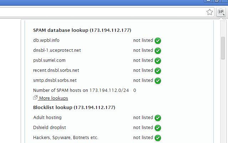Click green check for recent.dnsbl.sorbs.net

tap(158, 71)
